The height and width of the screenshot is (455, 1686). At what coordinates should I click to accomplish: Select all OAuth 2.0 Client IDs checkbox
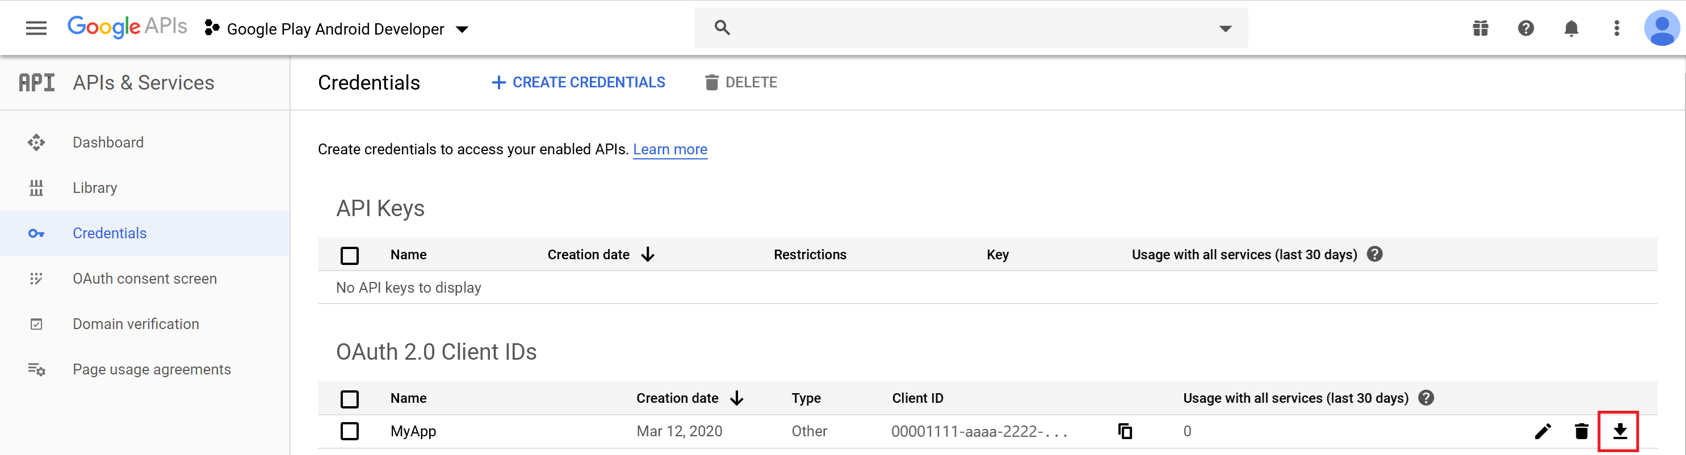coord(350,399)
